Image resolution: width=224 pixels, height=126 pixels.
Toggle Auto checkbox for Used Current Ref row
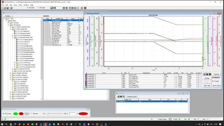click(199, 87)
